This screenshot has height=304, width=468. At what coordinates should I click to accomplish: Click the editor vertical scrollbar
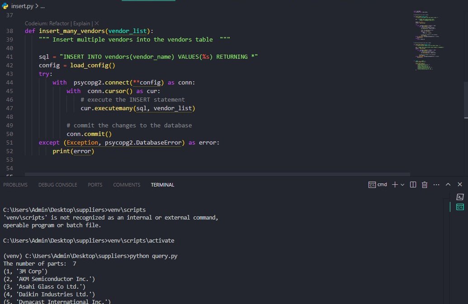click(466, 100)
